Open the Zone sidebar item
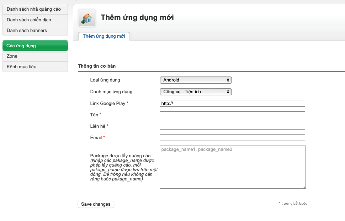This screenshot has width=345, height=221. [x=35, y=56]
